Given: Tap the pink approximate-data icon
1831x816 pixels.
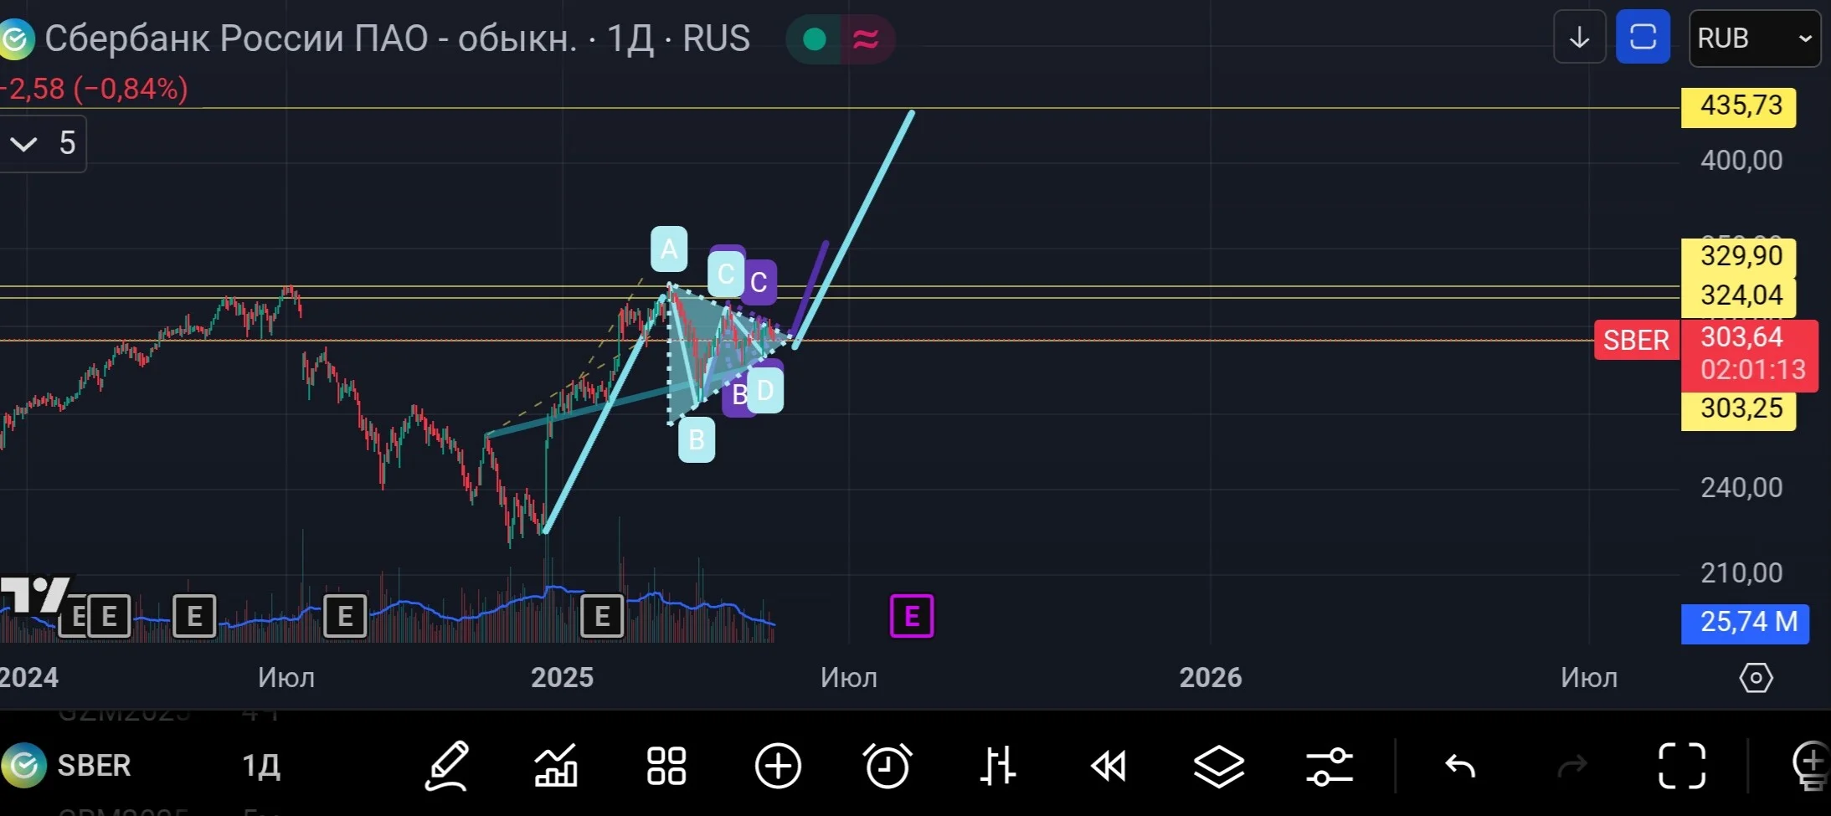Looking at the screenshot, I should (867, 38).
